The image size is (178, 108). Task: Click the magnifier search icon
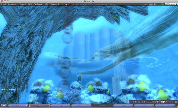177,4
